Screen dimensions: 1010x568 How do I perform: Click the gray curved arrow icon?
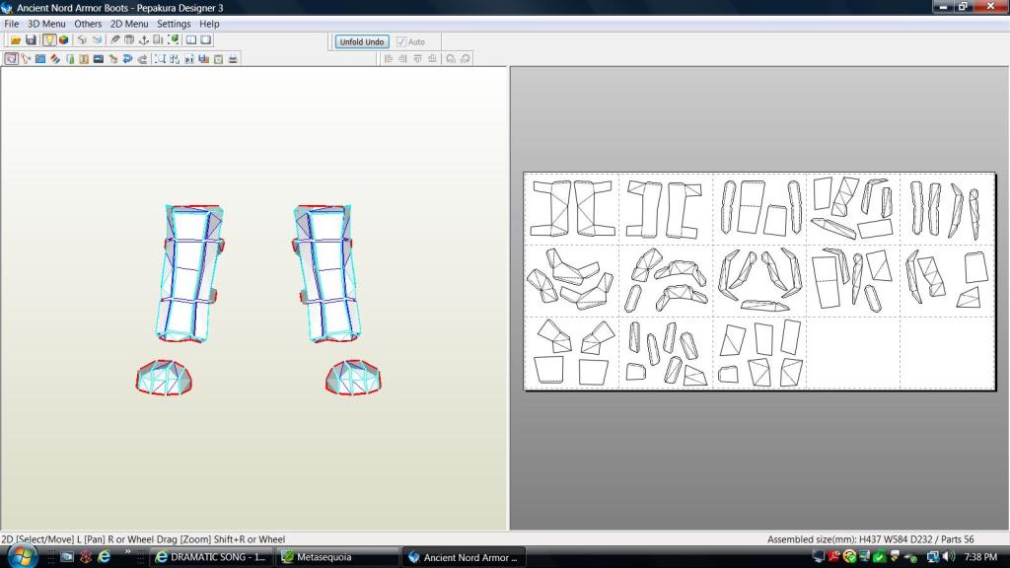tap(142, 58)
